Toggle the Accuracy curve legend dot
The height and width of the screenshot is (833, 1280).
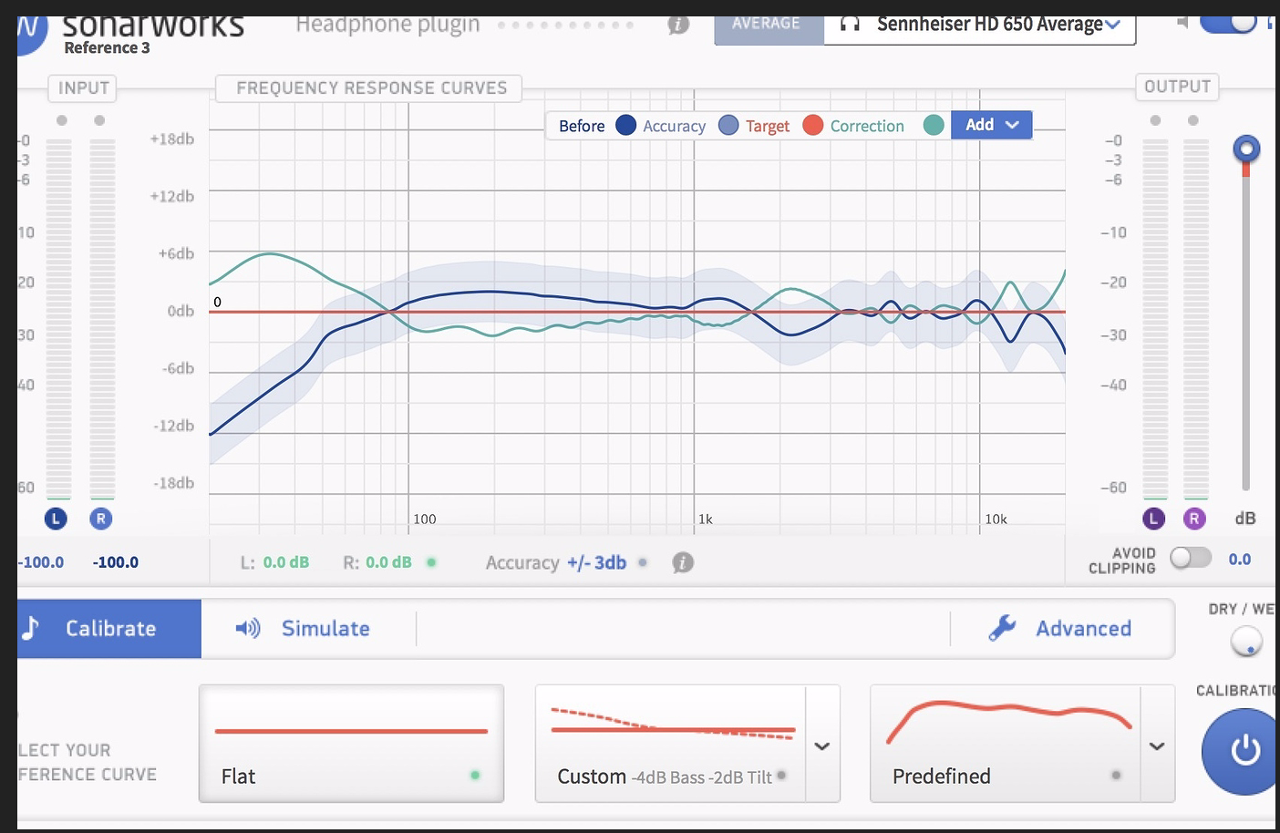pyautogui.click(x=728, y=125)
